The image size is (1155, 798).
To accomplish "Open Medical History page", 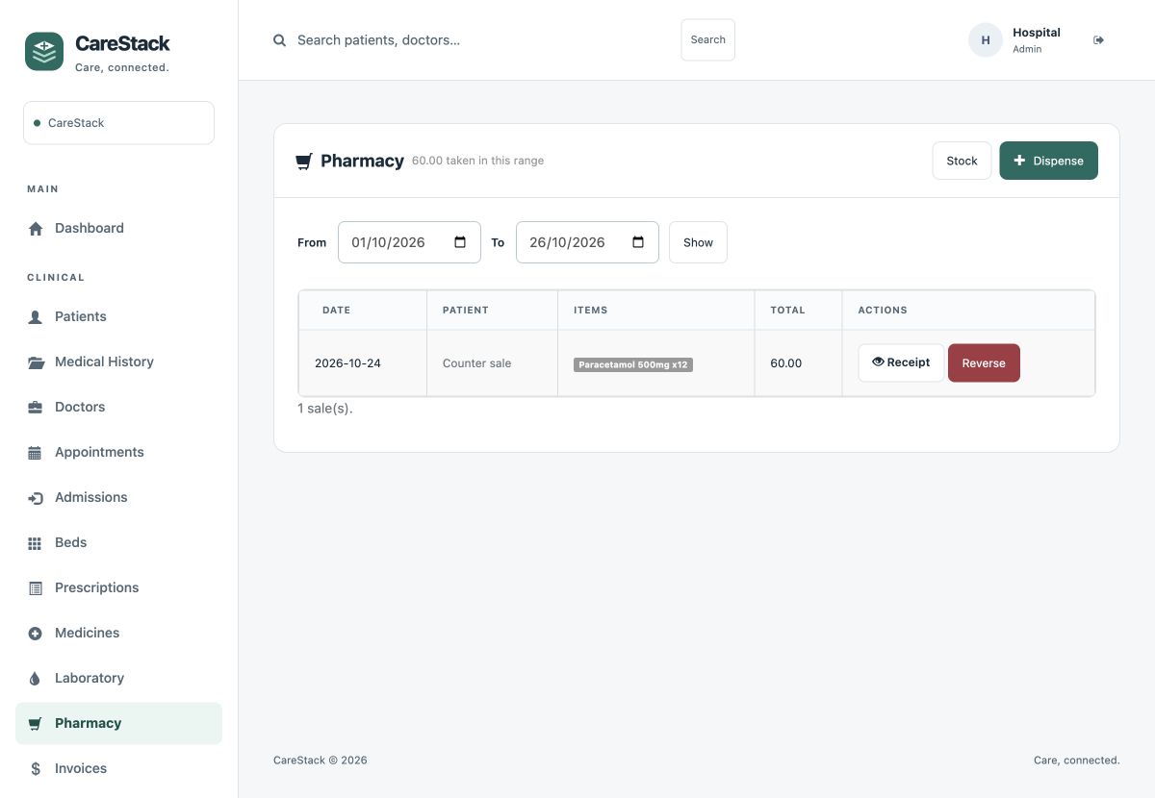I will [118, 362].
